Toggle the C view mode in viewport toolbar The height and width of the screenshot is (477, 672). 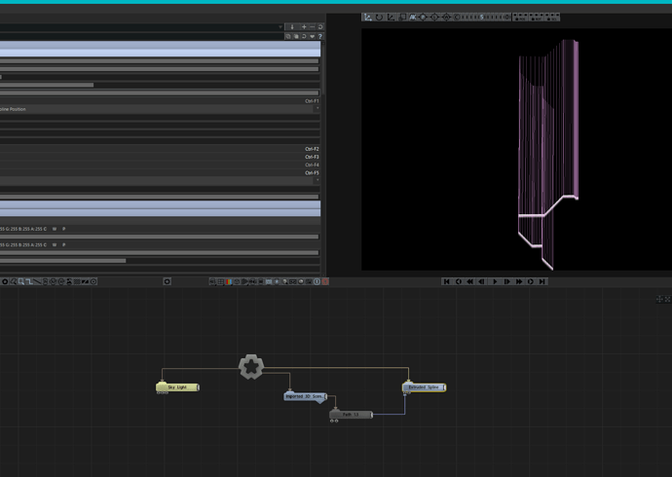tap(457, 18)
